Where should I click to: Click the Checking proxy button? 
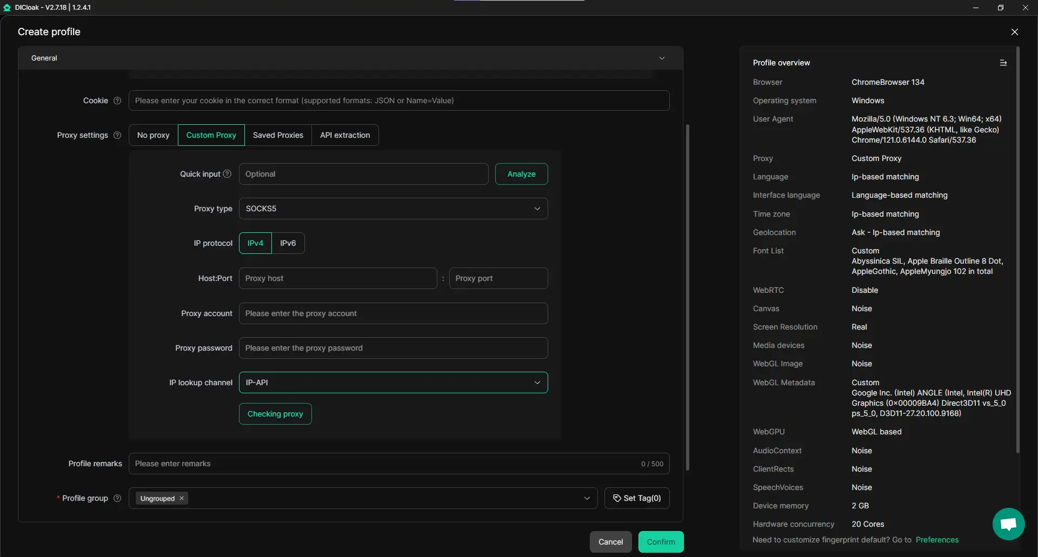click(x=275, y=414)
